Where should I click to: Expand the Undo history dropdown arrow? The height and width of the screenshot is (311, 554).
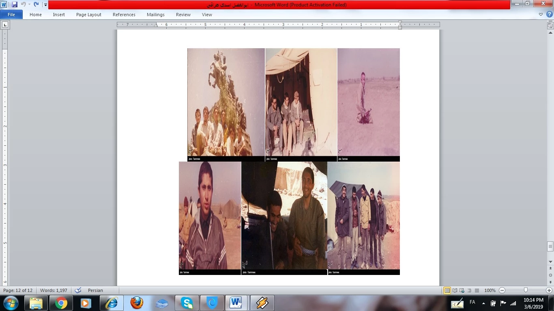29,5
